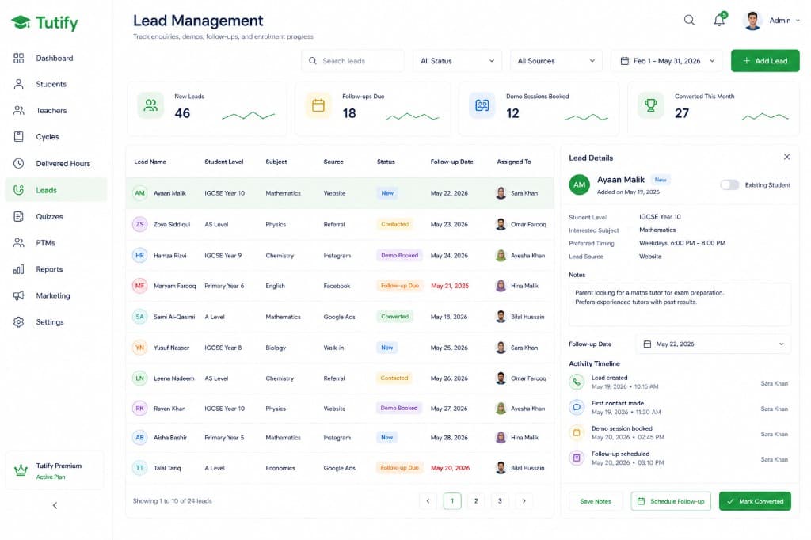The width and height of the screenshot is (811, 540).
Task: Open the Settings menu label
Action: tap(50, 321)
